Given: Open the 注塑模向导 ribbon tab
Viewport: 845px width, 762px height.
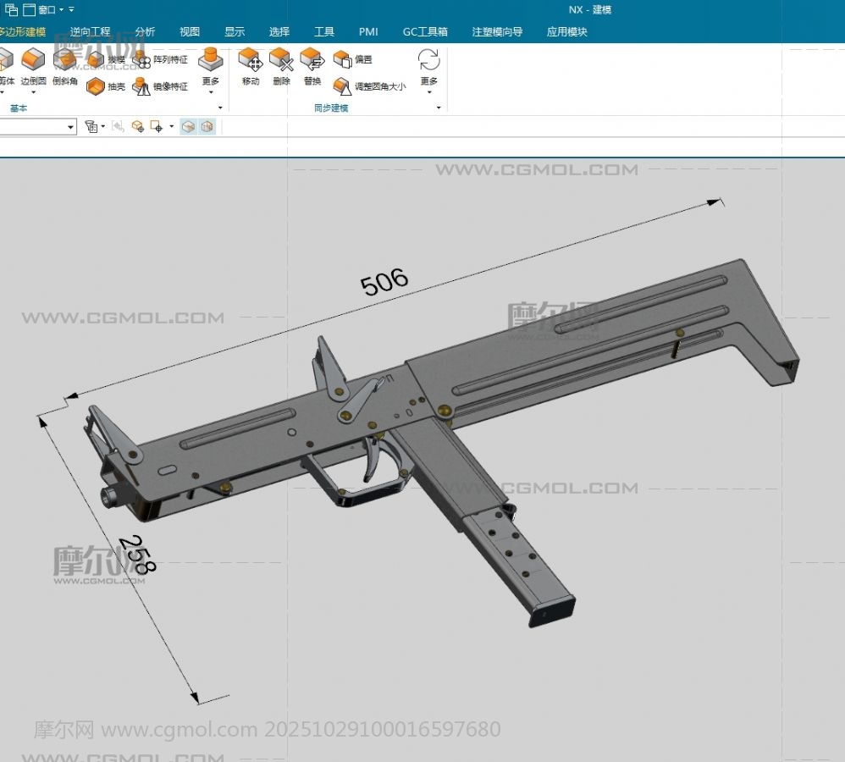Looking at the screenshot, I should click(x=497, y=32).
